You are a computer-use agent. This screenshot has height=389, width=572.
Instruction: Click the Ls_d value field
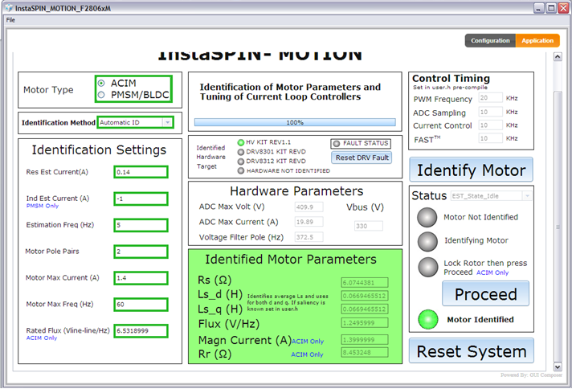tap(365, 296)
